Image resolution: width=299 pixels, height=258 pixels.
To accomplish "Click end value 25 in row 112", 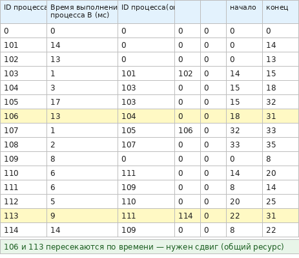I will click(280, 202).
